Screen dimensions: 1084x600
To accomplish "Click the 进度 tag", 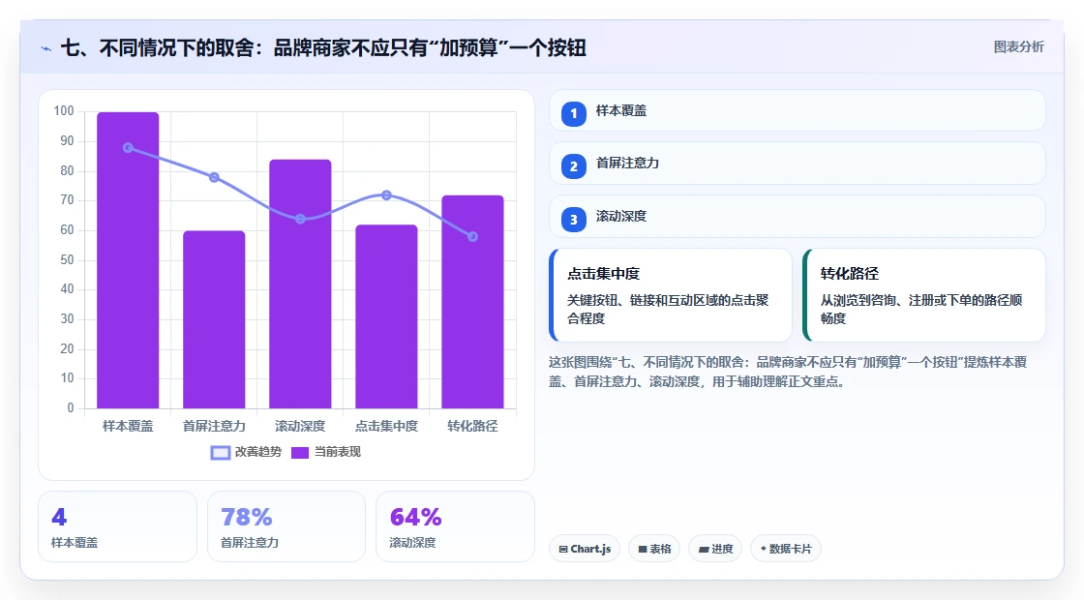I will (x=715, y=549).
